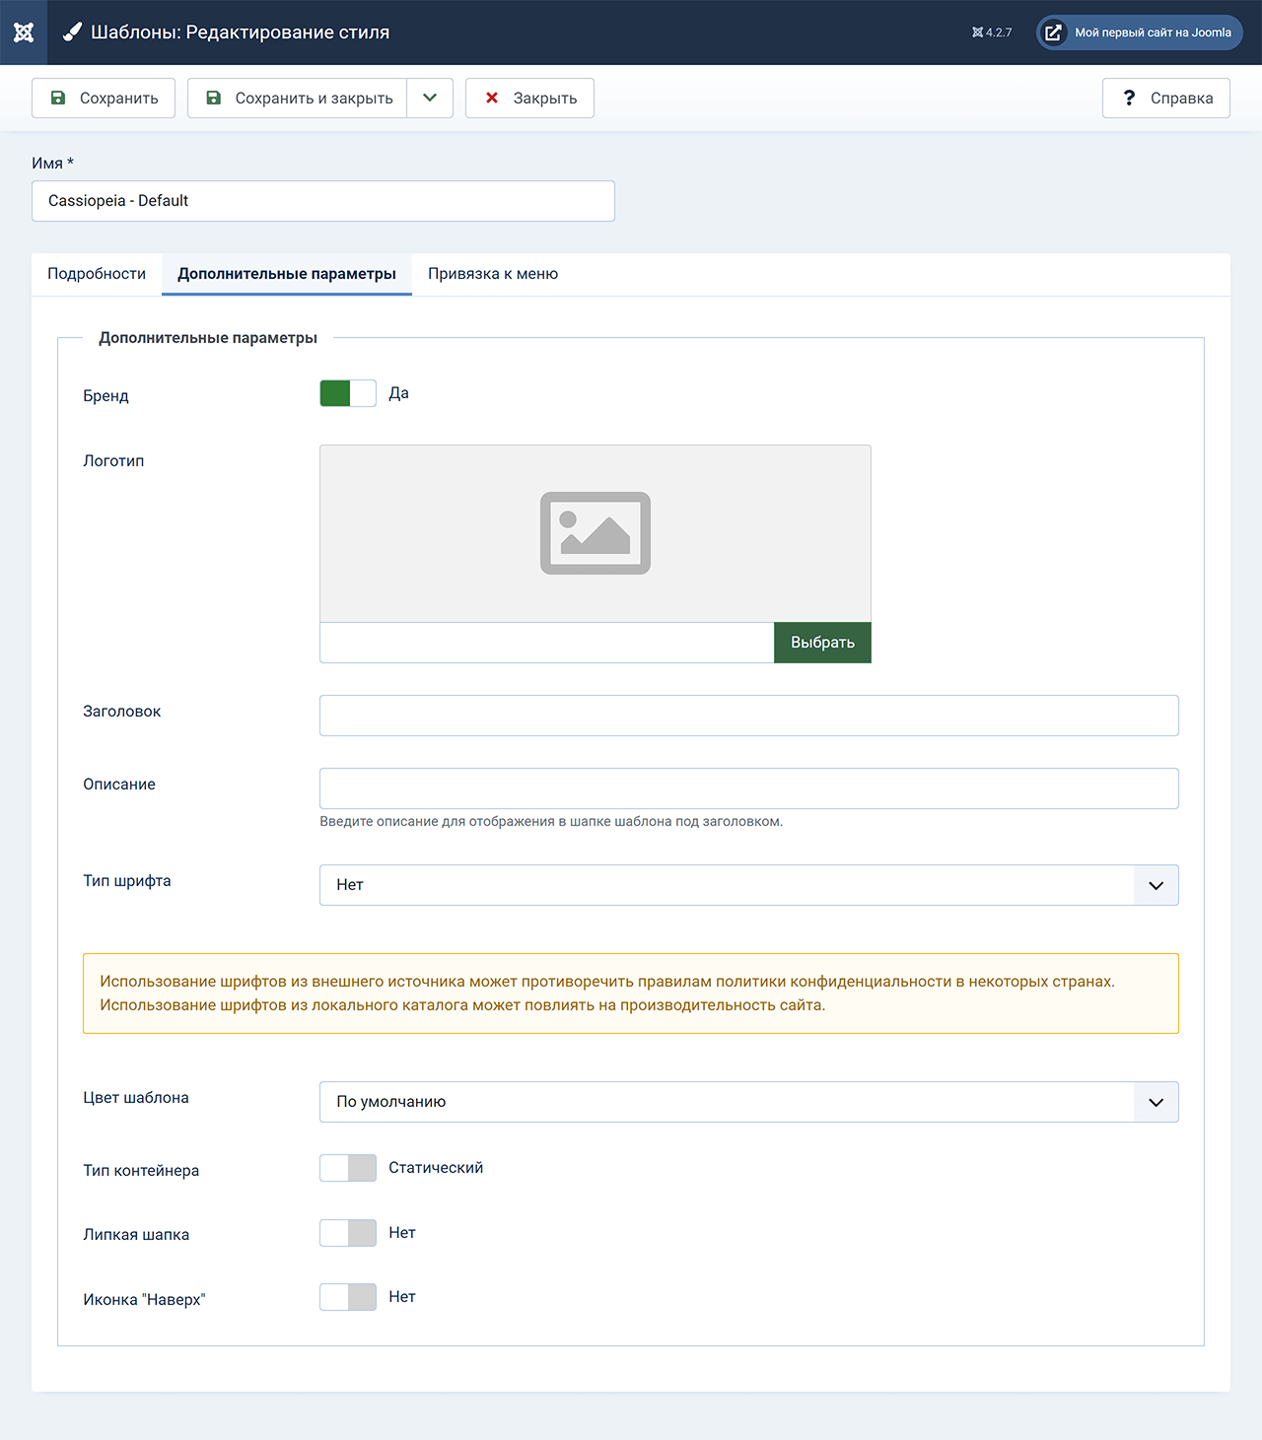1262x1440 pixels.
Task: Open the Template color dropdown
Action: pyautogui.click(x=748, y=1102)
